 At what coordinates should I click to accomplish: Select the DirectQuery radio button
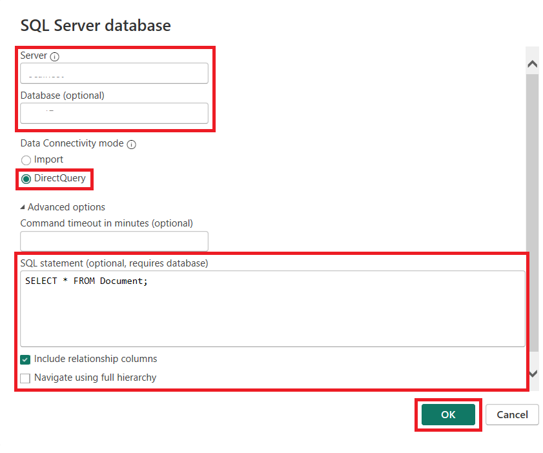click(x=26, y=179)
